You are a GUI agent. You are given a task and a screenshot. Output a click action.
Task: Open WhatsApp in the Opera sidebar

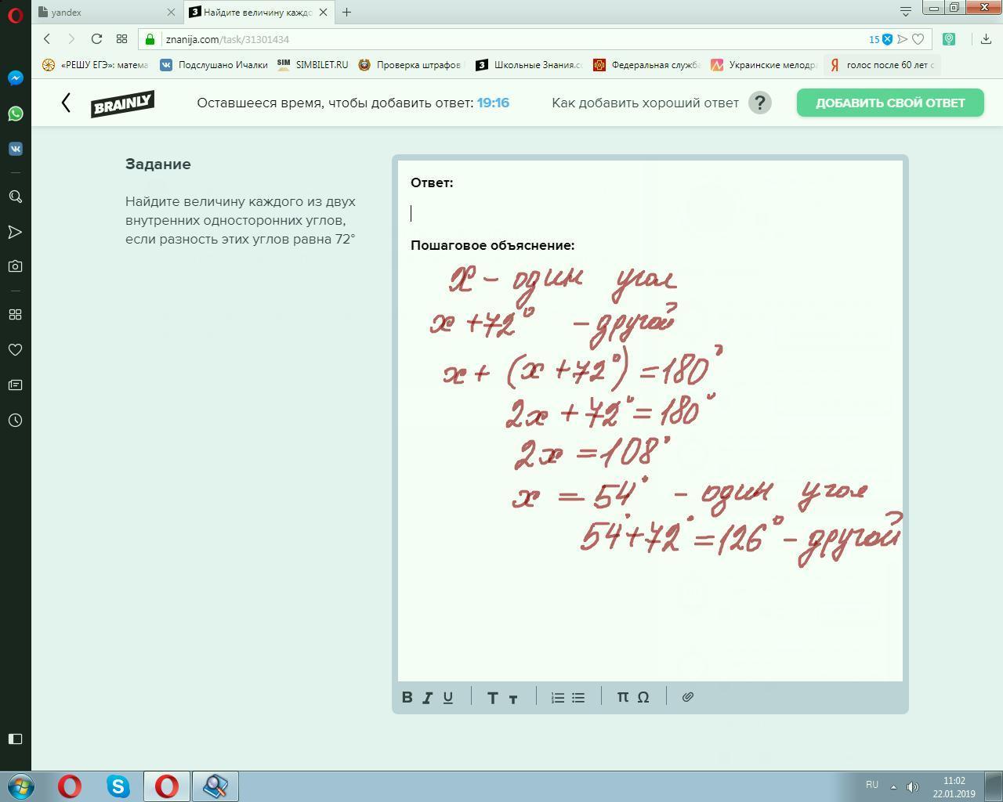(15, 114)
